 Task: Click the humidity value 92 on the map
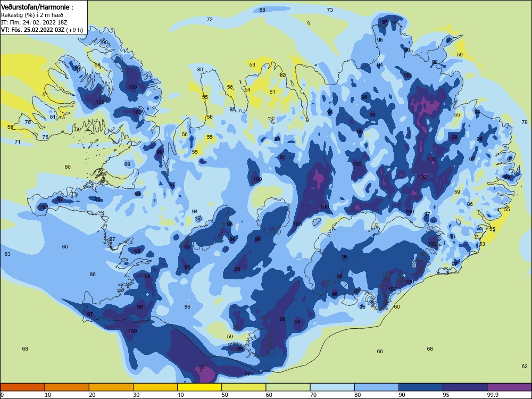(435, 62)
